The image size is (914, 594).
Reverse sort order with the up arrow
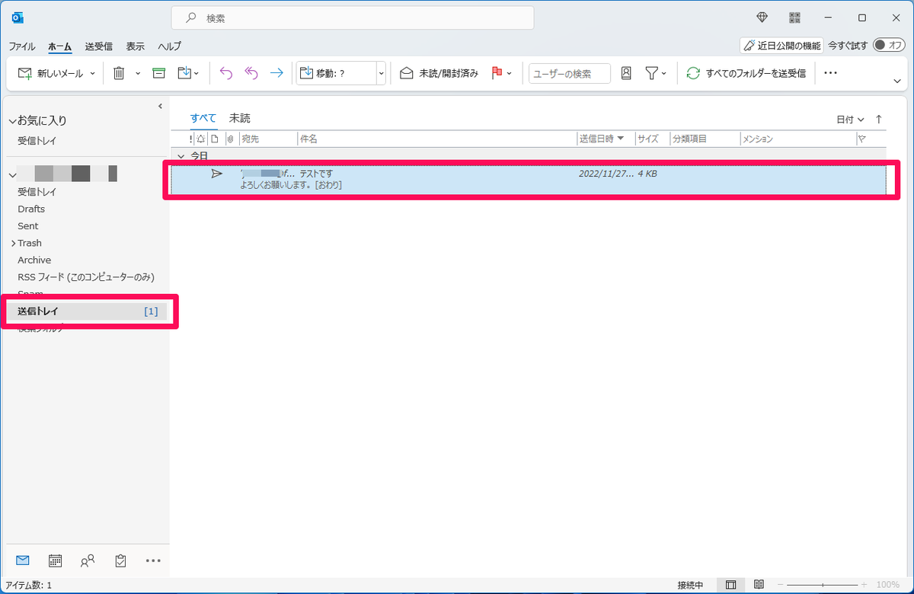[x=879, y=120]
